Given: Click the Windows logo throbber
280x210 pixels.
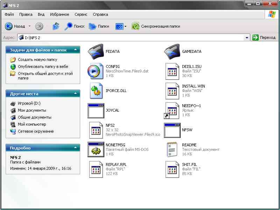Looking at the screenshot, I should pos(272,14).
